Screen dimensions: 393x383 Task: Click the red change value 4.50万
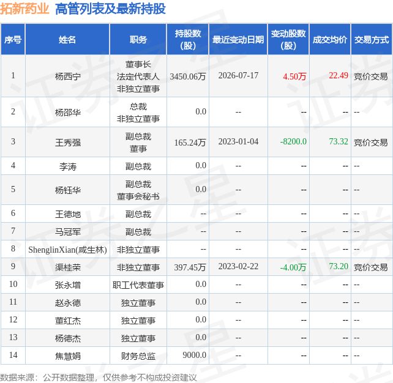(294, 76)
